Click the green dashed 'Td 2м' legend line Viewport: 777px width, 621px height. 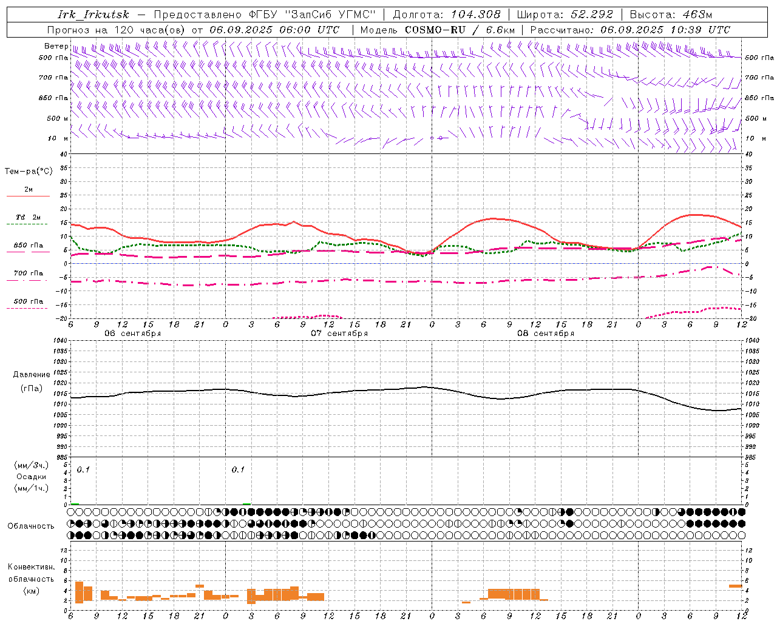(27, 224)
